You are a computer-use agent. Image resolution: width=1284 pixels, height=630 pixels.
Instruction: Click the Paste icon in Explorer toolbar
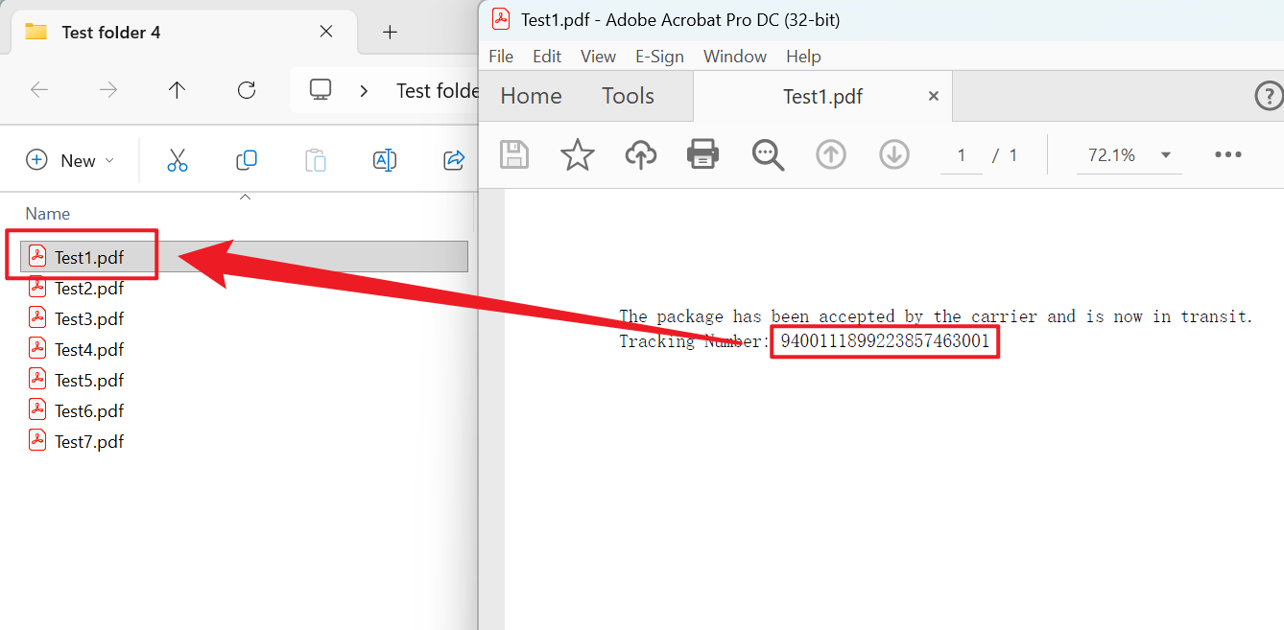pos(316,160)
